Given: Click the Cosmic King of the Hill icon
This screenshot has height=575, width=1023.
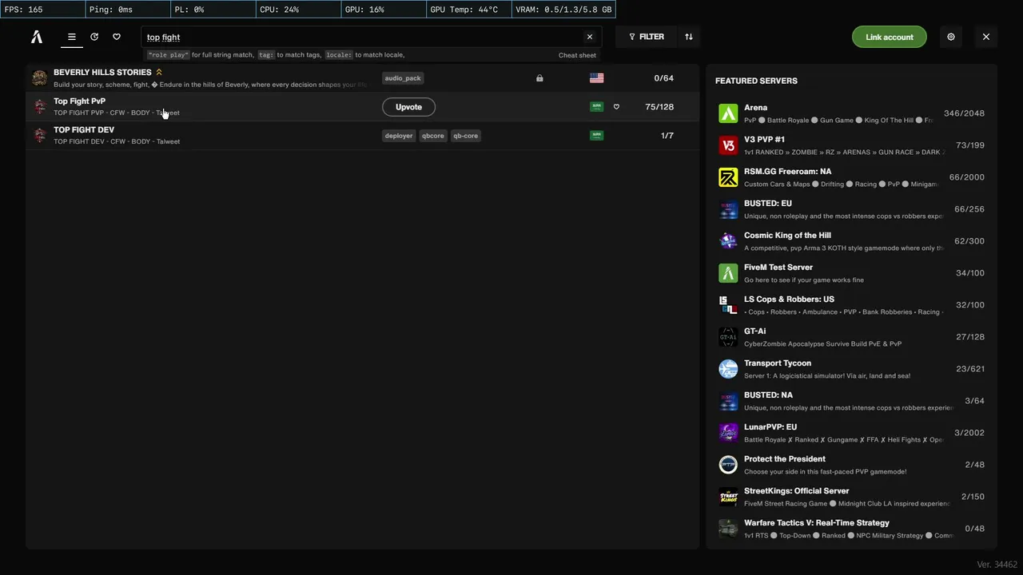Looking at the screenshot, I should tap(728, 241).
